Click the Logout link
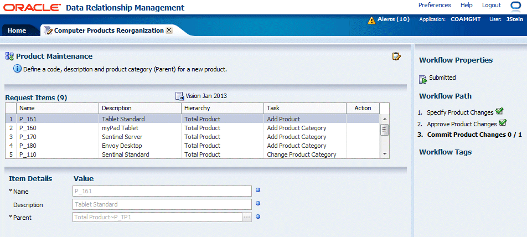Screen dimensions: 527x237 tap(492, 5)
